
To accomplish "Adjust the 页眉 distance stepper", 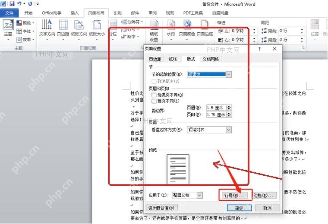I will coord(229,108).
